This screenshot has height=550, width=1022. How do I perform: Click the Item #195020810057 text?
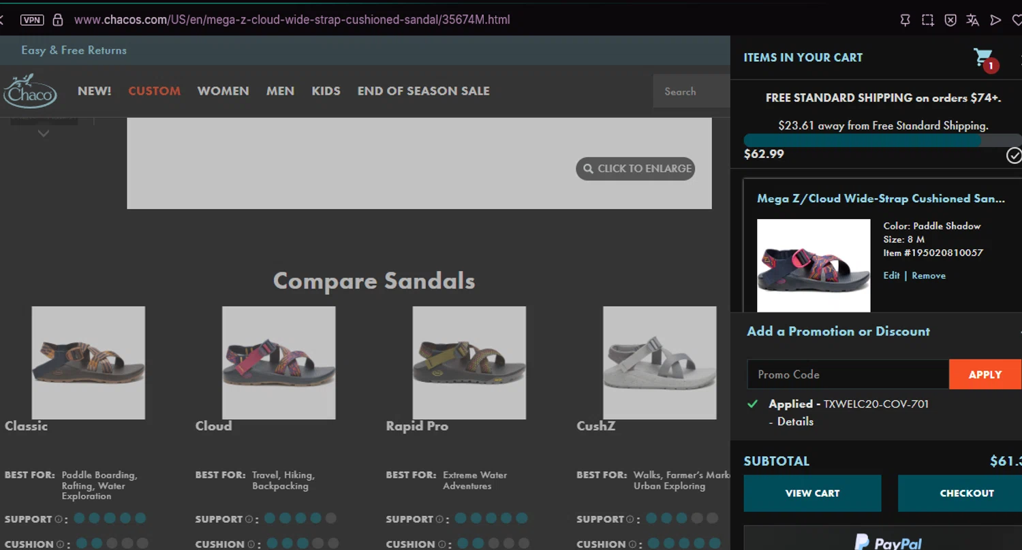933,253
